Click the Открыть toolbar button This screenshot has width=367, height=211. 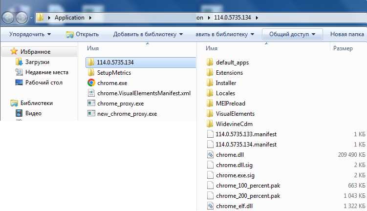tap(83, 34)
